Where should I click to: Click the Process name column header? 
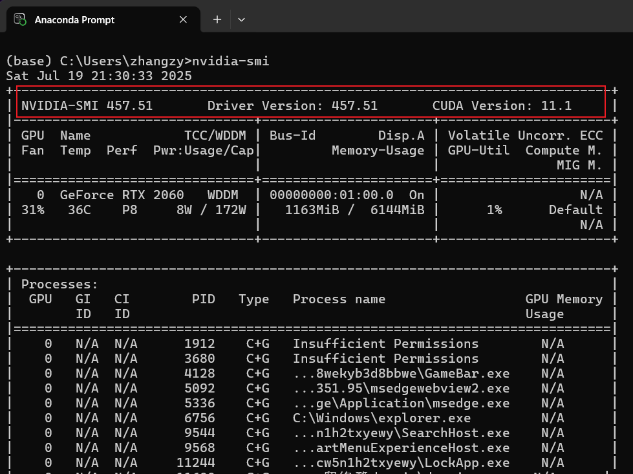(339, 299)
